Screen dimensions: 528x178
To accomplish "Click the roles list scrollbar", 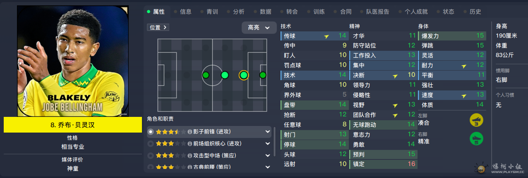I will point(274,142).
